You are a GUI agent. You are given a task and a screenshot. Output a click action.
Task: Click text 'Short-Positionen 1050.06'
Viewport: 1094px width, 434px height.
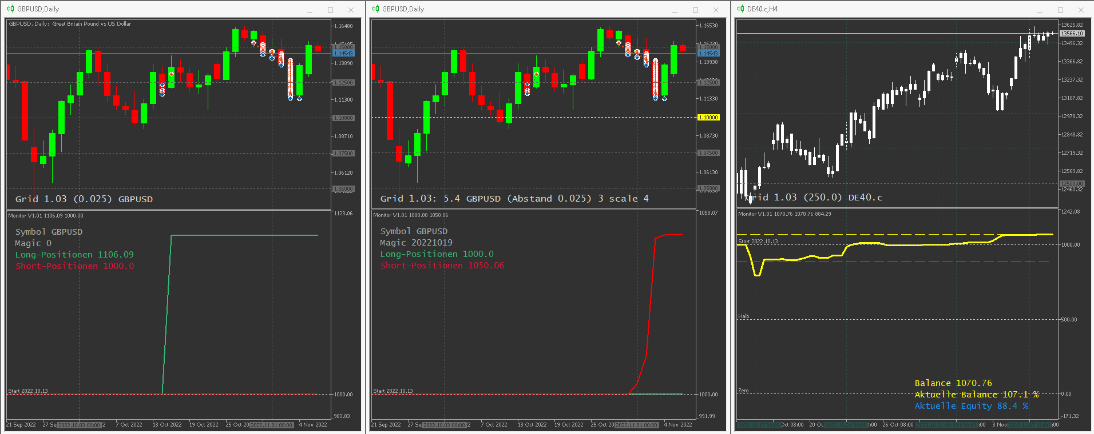442,266
